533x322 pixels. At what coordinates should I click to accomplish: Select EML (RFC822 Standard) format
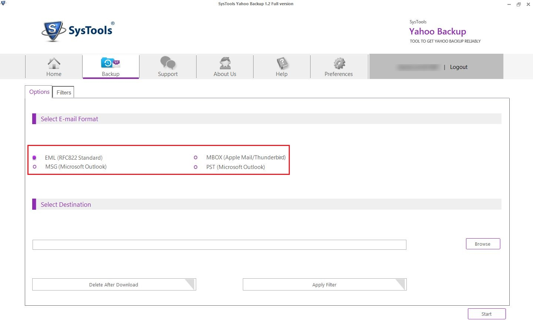point(34,158)
